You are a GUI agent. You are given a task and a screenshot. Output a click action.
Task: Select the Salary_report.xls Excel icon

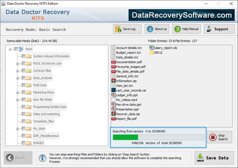pos(151,48)
